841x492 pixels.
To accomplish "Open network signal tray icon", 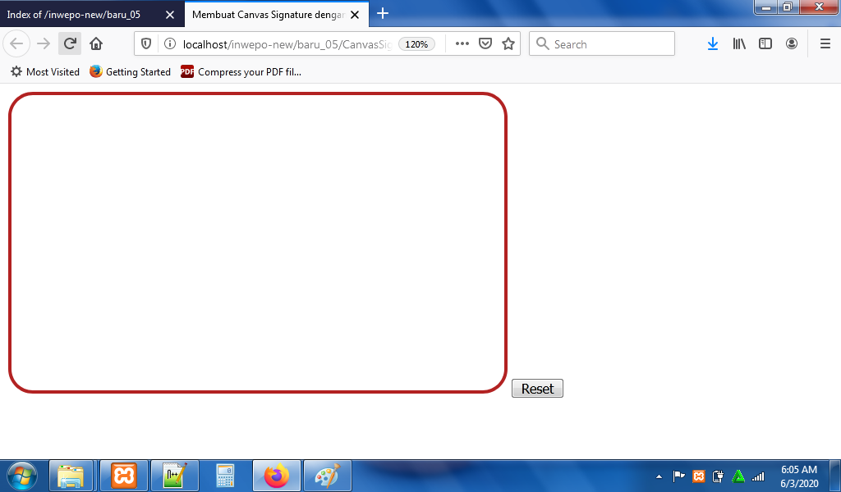I will coord(758,476).
